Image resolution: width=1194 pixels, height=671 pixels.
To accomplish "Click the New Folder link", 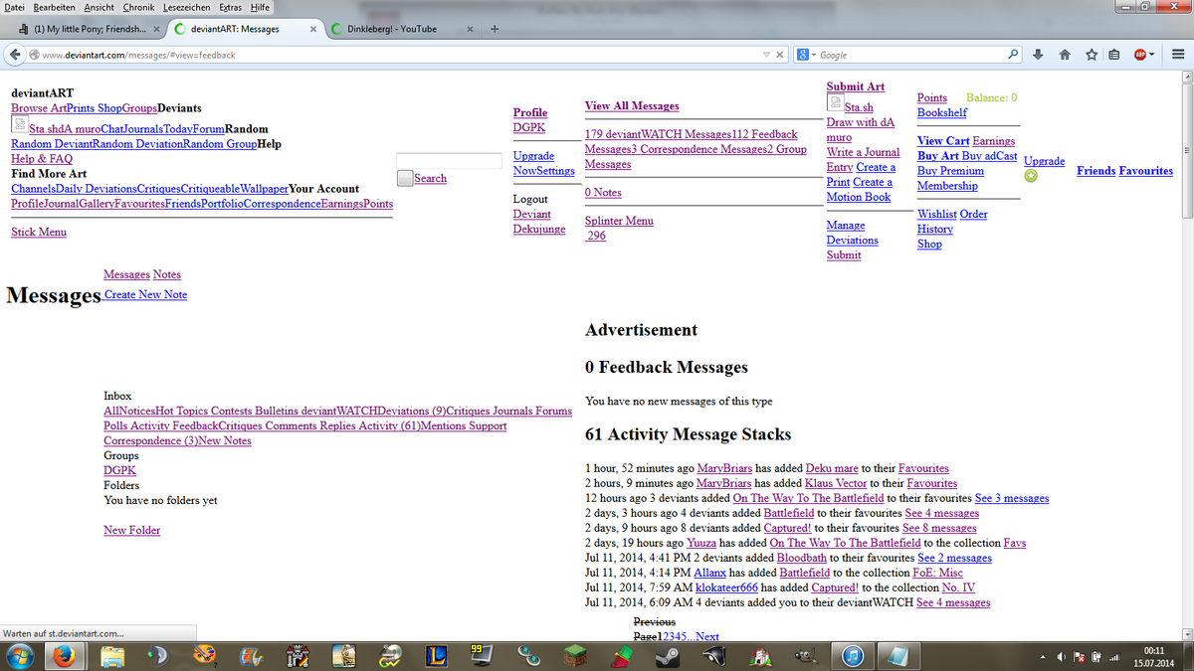I will click(x=131, y=530).
